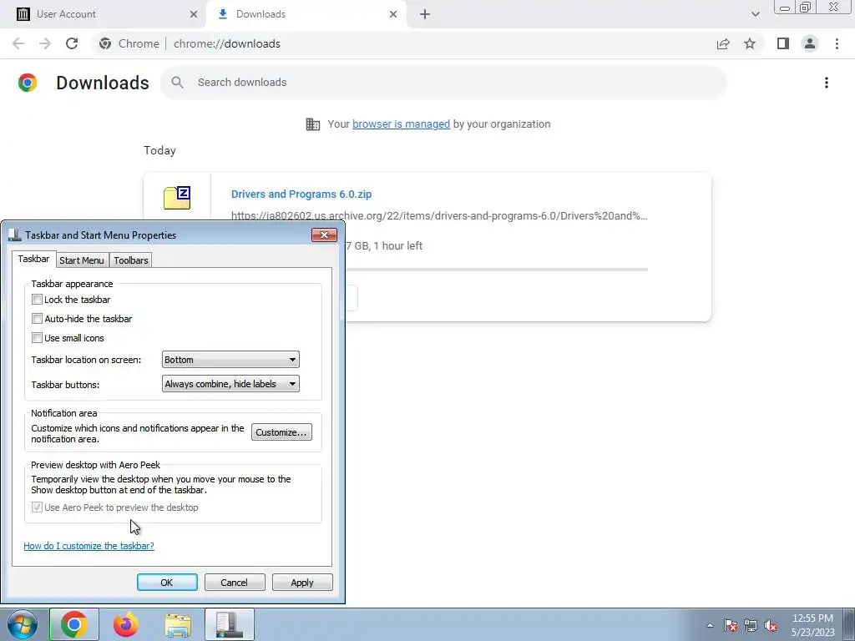
Task: Click Chrome's forward navigation arrow
Action: [45, 43]
